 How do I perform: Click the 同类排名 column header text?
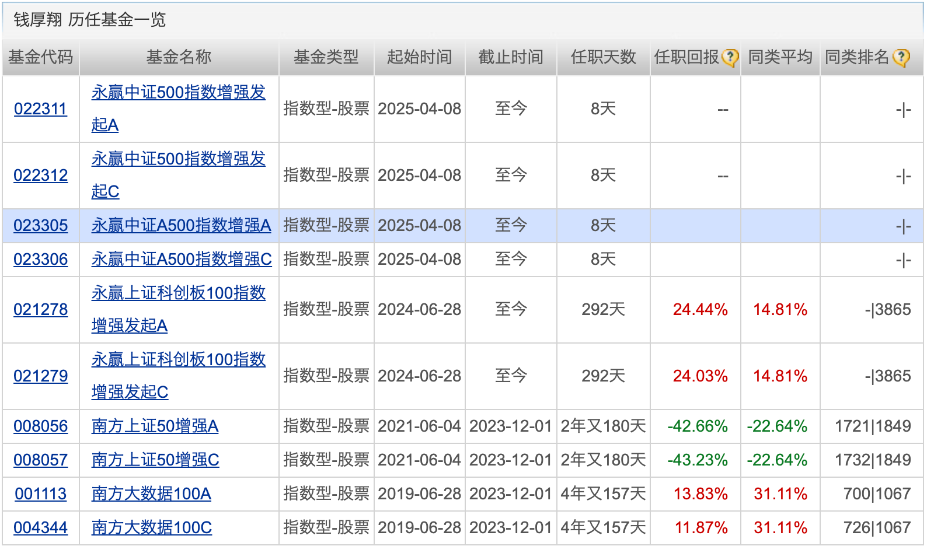[857, 57]
